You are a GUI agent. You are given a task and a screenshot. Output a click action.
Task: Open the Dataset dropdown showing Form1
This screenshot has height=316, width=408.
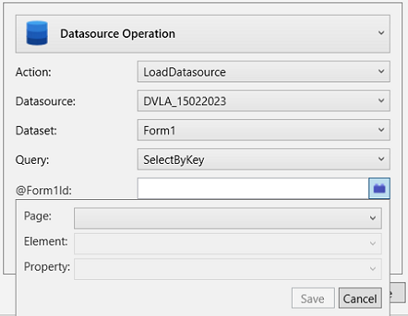[263, 130]
